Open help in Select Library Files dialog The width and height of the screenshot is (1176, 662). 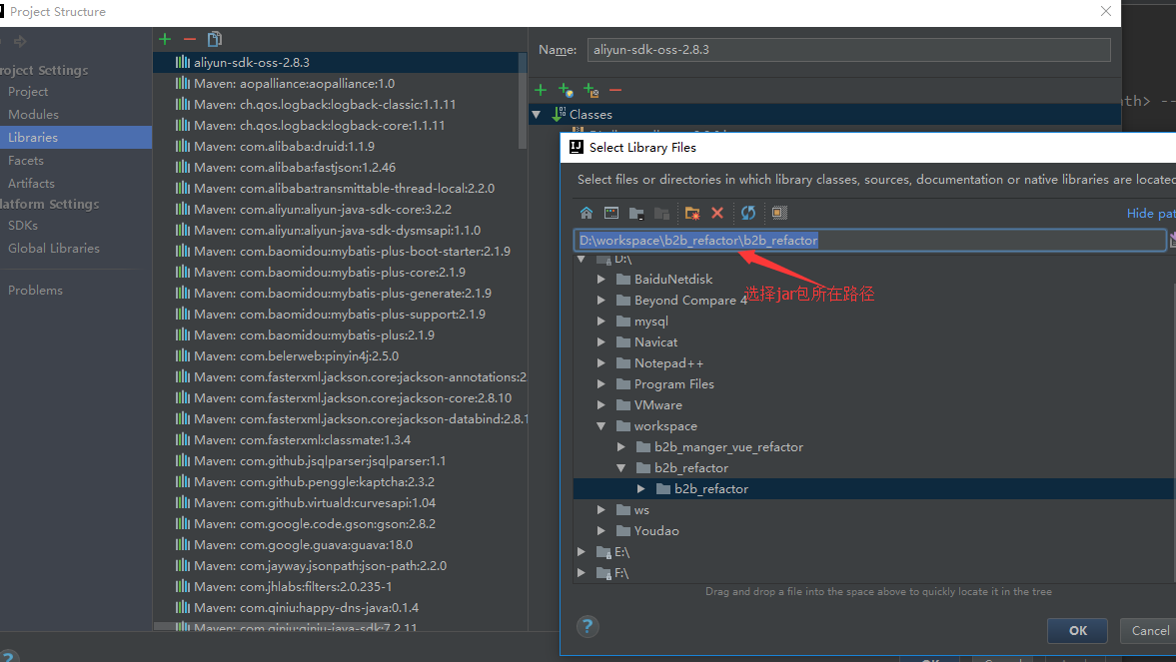pos(588,627)
